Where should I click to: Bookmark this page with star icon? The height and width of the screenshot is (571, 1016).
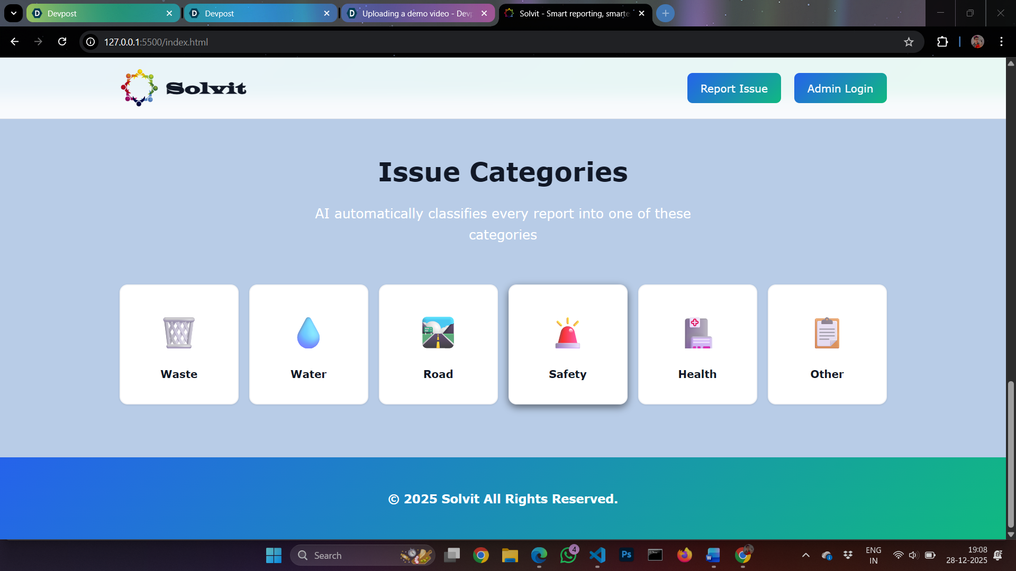point(909,42)
